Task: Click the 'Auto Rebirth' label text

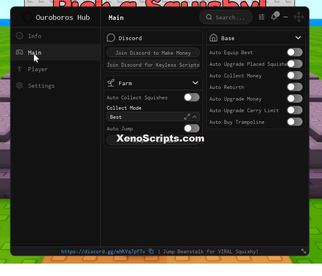Action: pyautogui.click(x=227, y=87)
